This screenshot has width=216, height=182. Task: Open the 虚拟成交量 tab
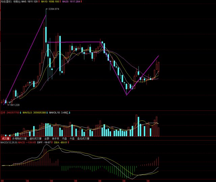35,139
